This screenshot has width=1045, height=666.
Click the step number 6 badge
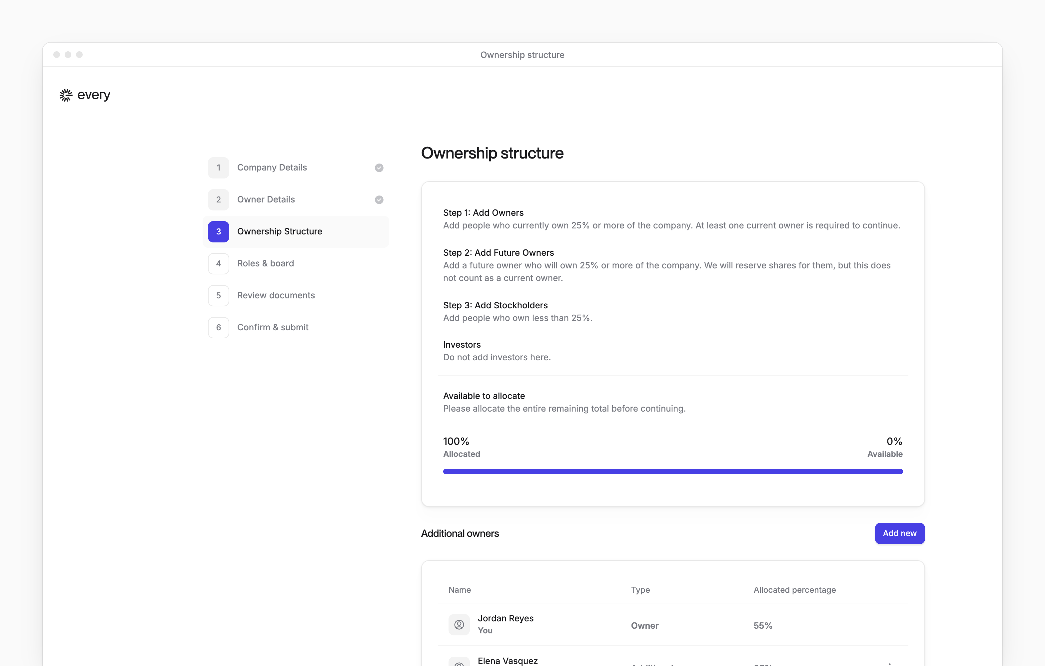tap(218, 327)
